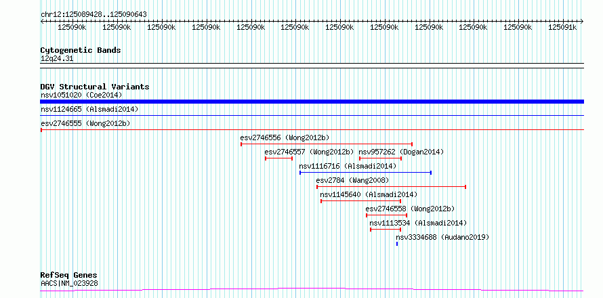Screen dimensions: 603x298
Task: Select the long red esv2784 variant bar
Action: (391, 187)
